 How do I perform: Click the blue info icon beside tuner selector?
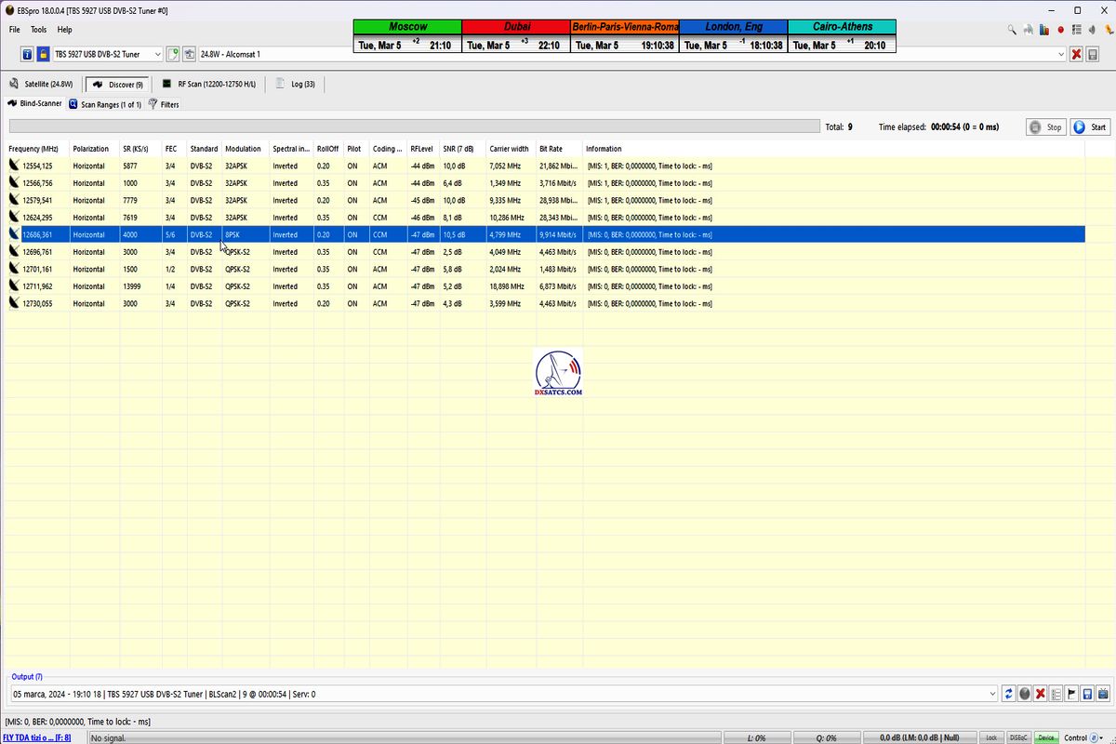point(27,55)
